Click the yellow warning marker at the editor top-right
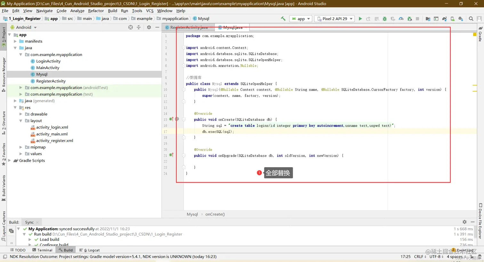 tap(475, 34)
